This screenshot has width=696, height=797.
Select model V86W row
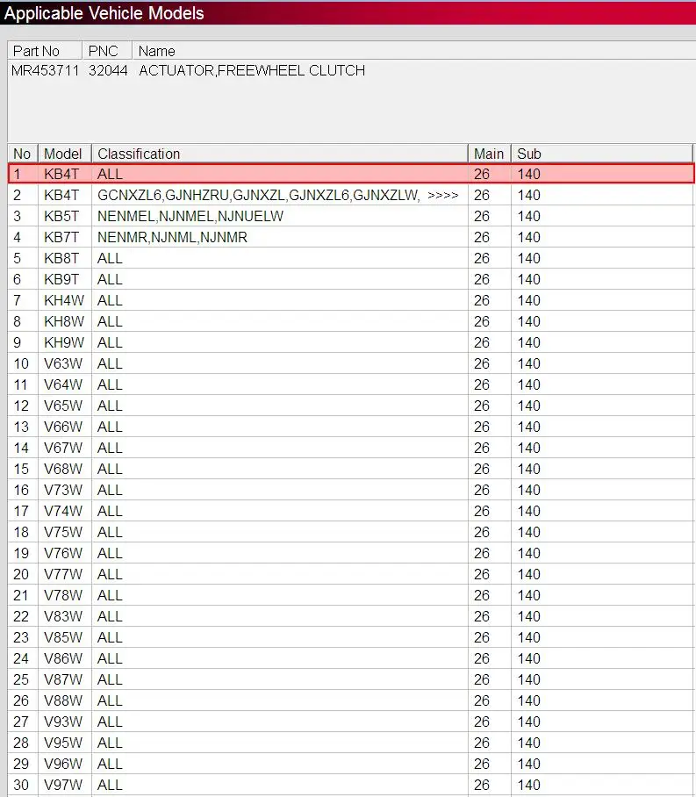click(351, 658)
